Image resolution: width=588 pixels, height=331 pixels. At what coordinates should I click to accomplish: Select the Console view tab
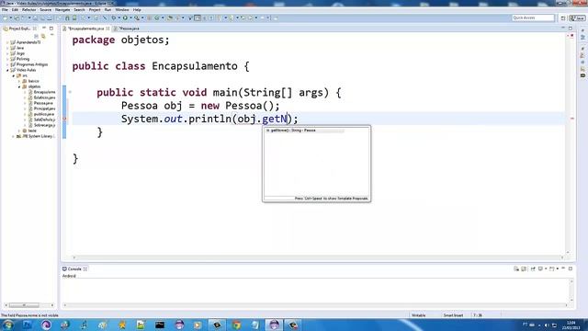73,269
